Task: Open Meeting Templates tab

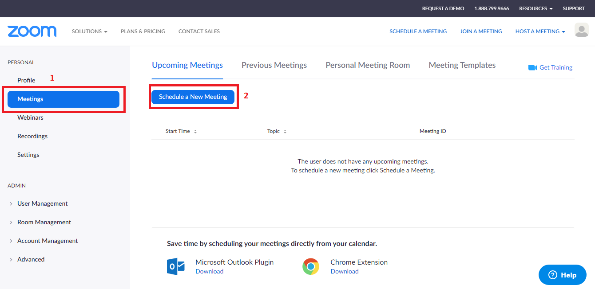Action: pos(462,65)
